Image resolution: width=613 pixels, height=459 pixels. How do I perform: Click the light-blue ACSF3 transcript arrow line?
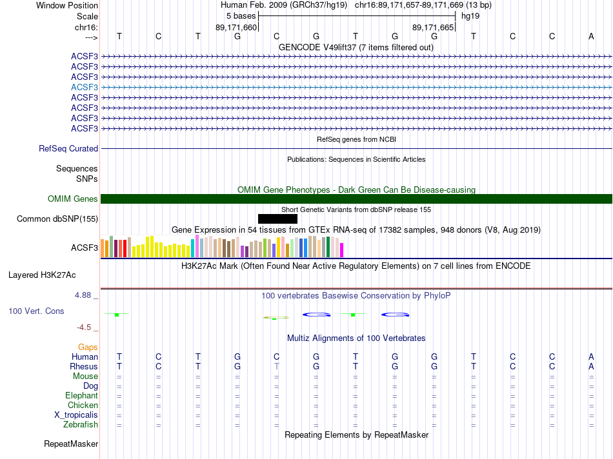tap(357, 87)
